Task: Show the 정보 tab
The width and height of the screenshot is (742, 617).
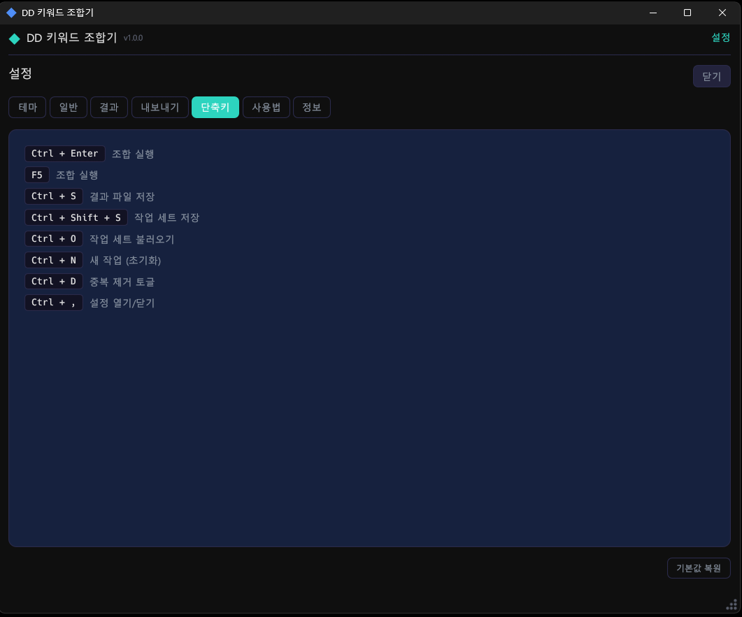Action: [x=312, y=107]
